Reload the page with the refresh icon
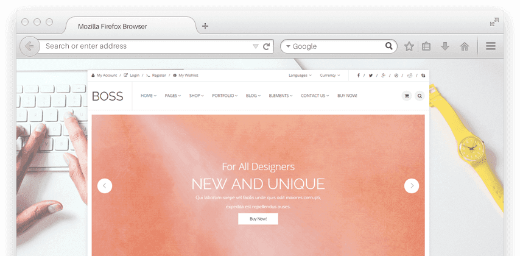This screenshot has width=520, height=256. point(266,46)
